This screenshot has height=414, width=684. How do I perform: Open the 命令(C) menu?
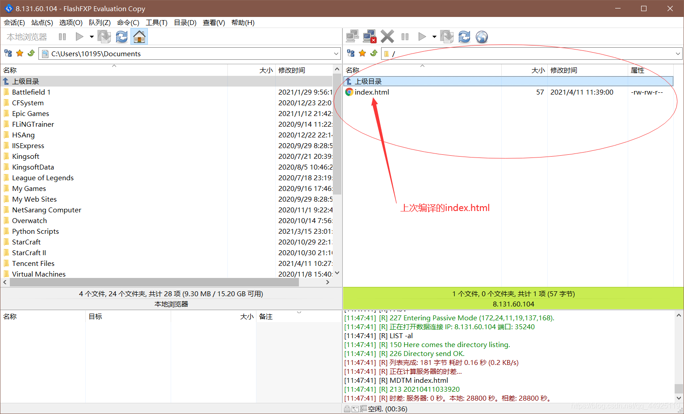tap(128, 23)
